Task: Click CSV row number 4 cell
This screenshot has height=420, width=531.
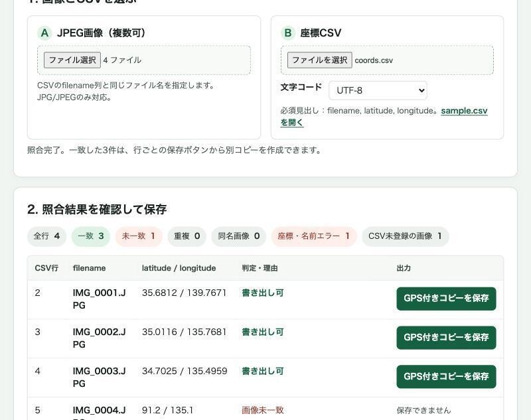Action: 37,371
